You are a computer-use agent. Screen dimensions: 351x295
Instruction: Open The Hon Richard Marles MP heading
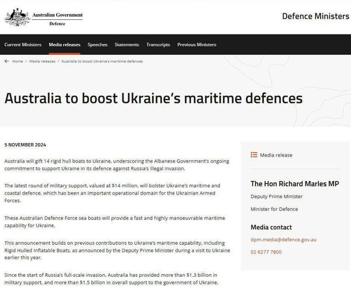coord(295,183)
